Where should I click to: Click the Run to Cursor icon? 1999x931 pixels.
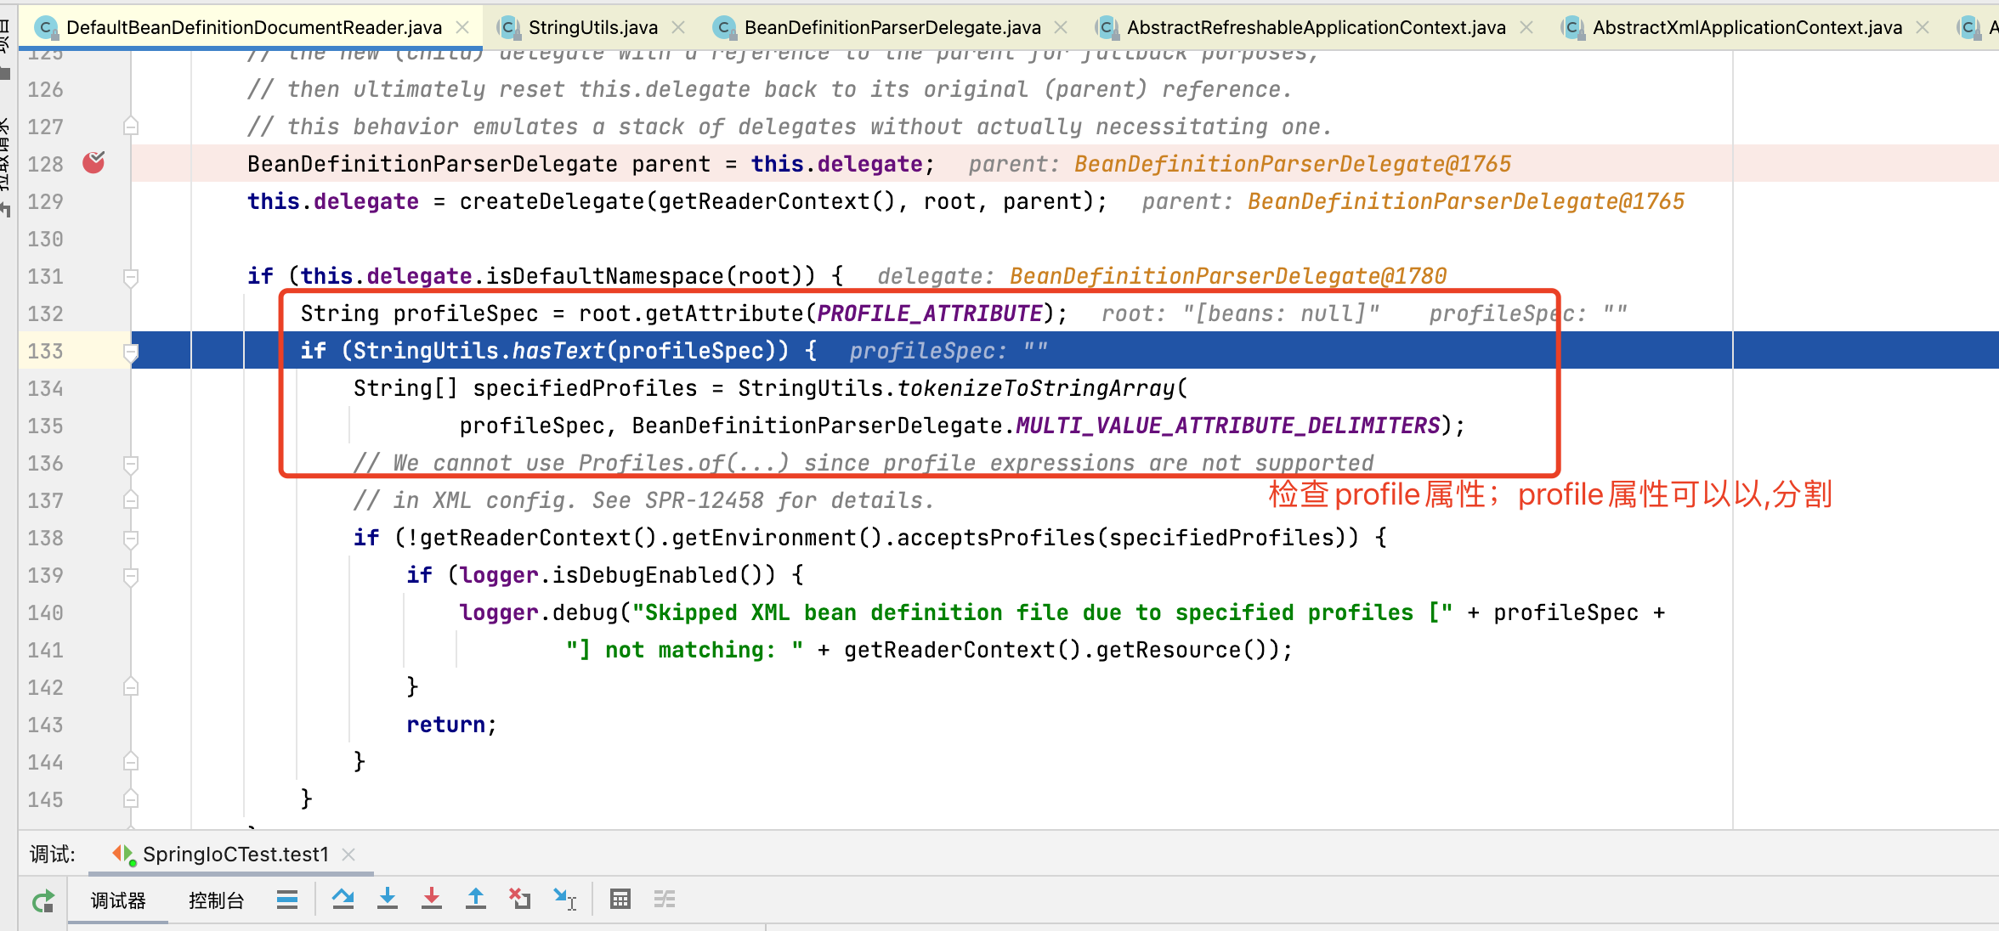point(564,899)
